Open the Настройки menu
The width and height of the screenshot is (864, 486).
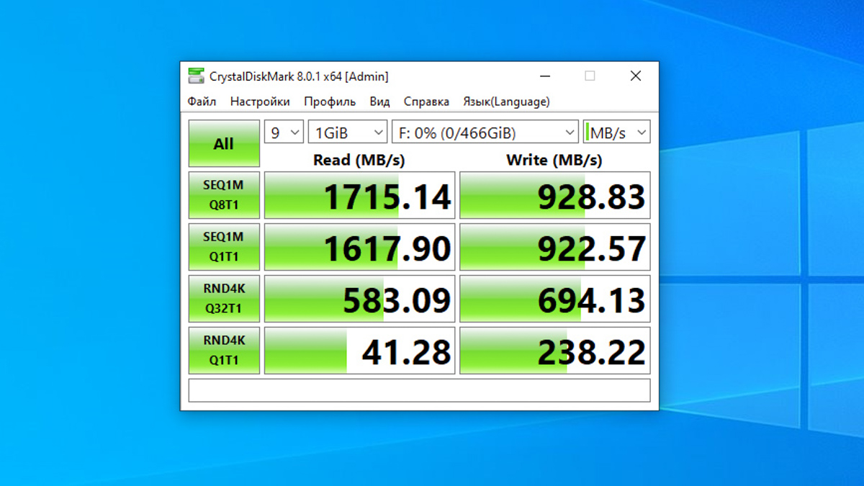pos(260,102)
